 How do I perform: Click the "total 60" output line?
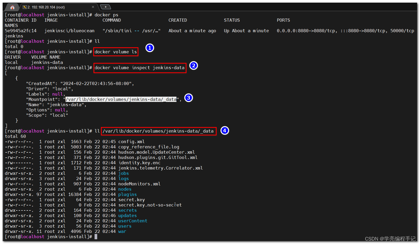pos(15,136)
